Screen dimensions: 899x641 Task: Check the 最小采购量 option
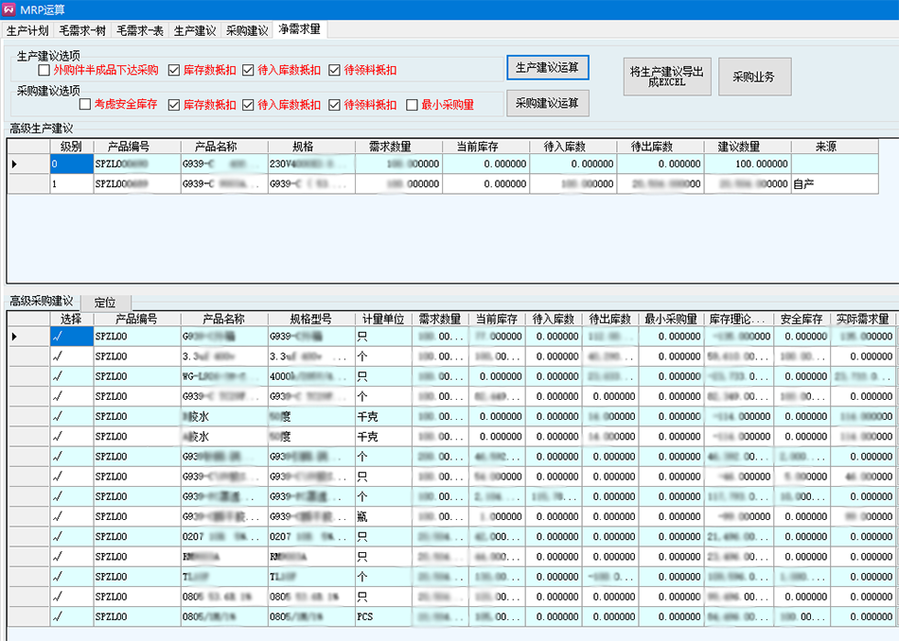pos(412,105)
